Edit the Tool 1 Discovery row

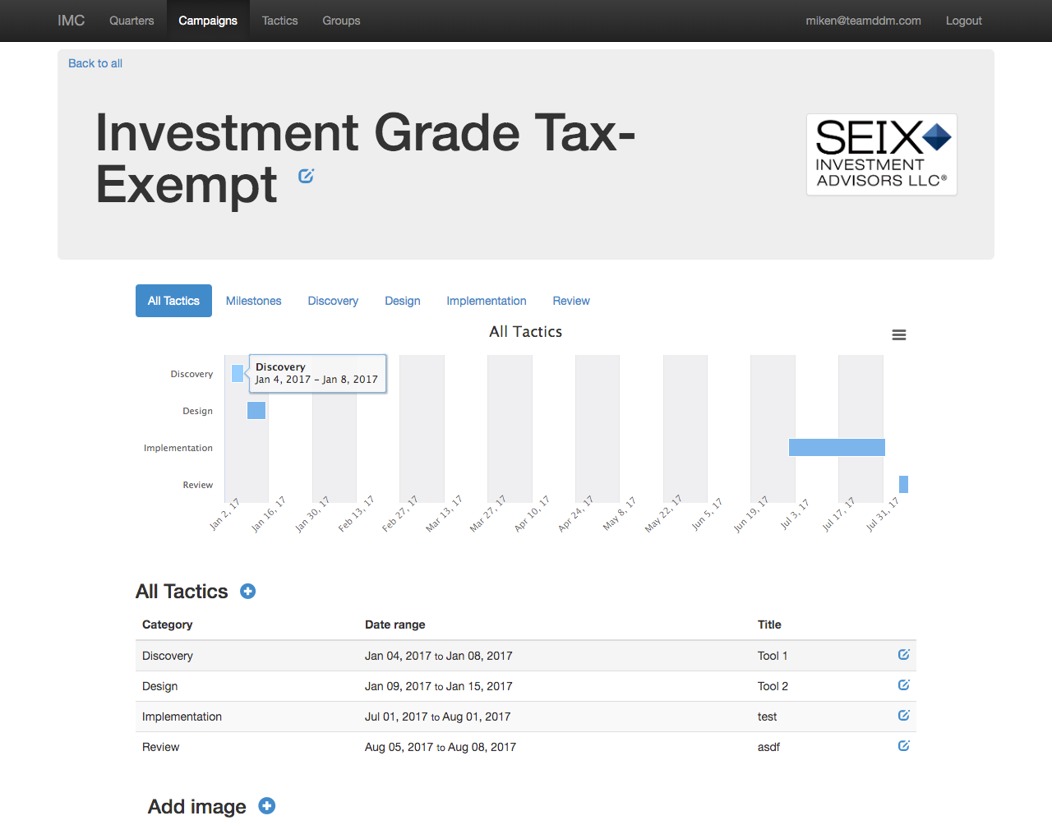pos(903,655)
